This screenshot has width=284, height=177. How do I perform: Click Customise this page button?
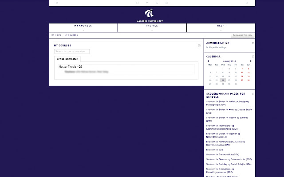point(243,35)
